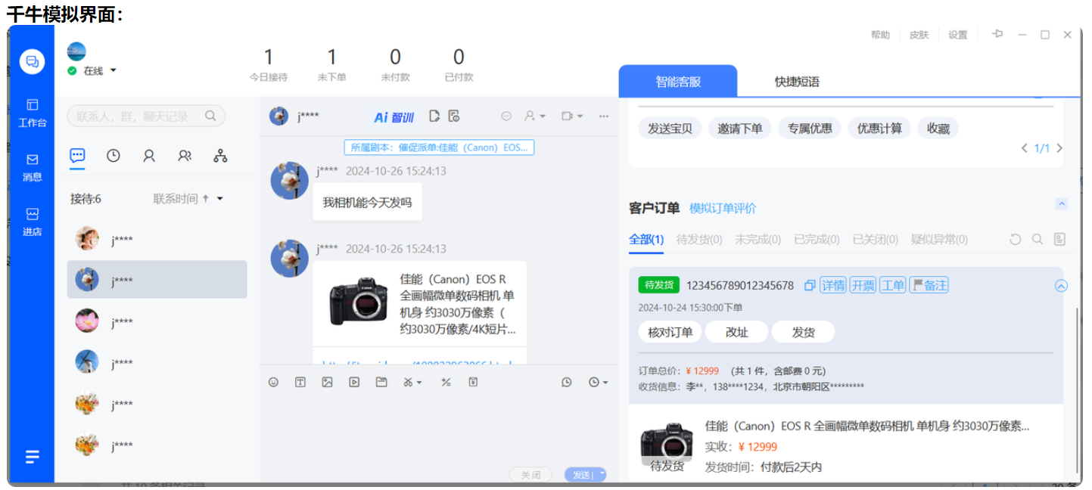Click the 优惠计算 button

pos(879,128)
